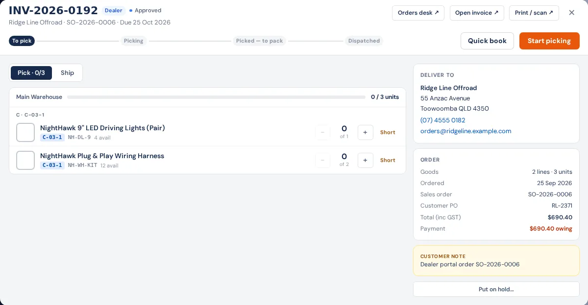
Task: Click the Main Warehouse progress bar
Action: coord(216,97)
